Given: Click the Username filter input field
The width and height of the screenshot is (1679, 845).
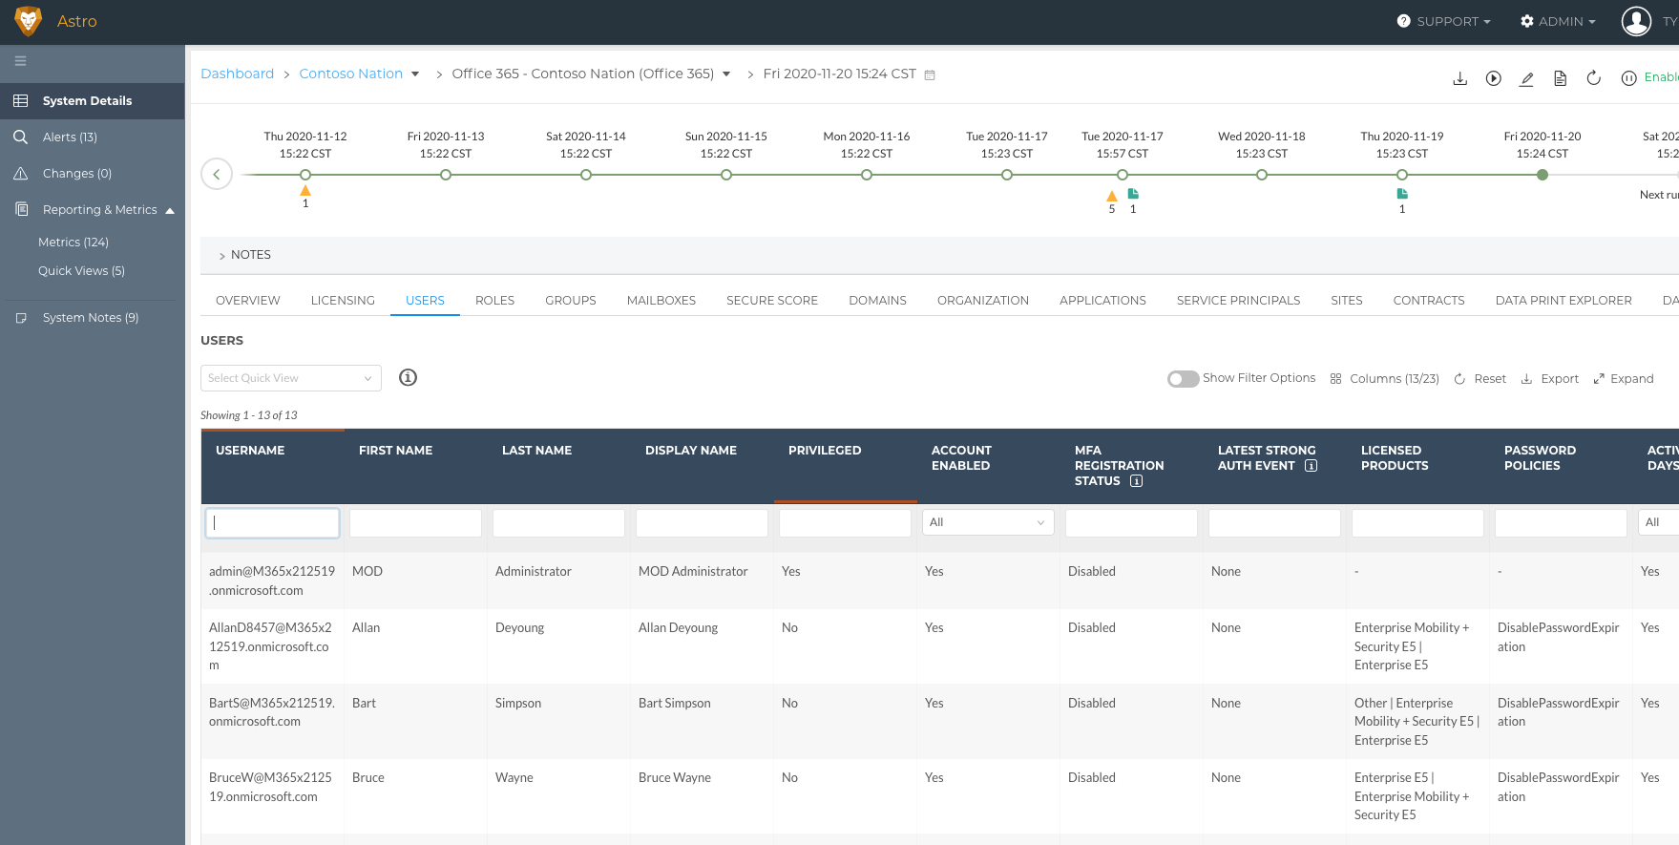Looking at the screenshot, I should coord(272,522).
